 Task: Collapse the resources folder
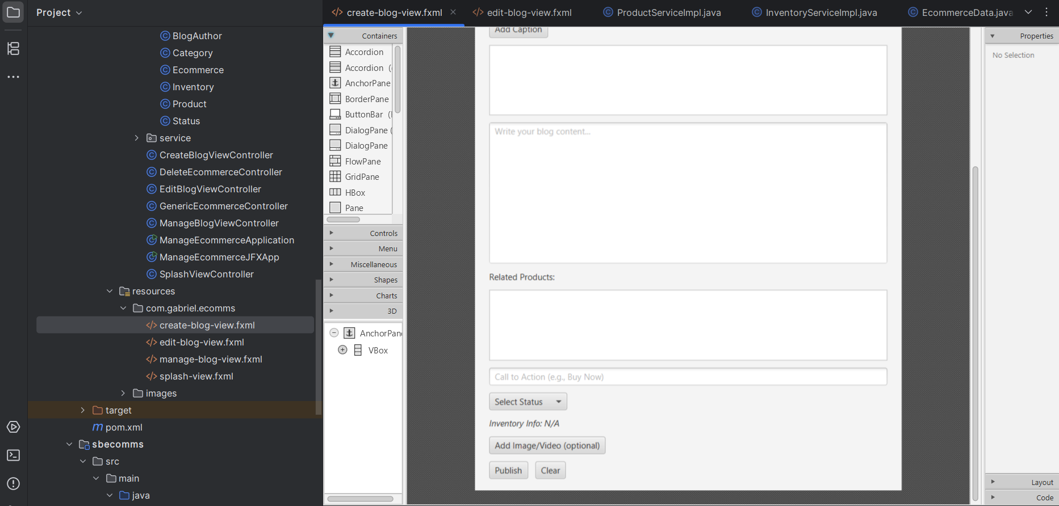pos(110,291)
